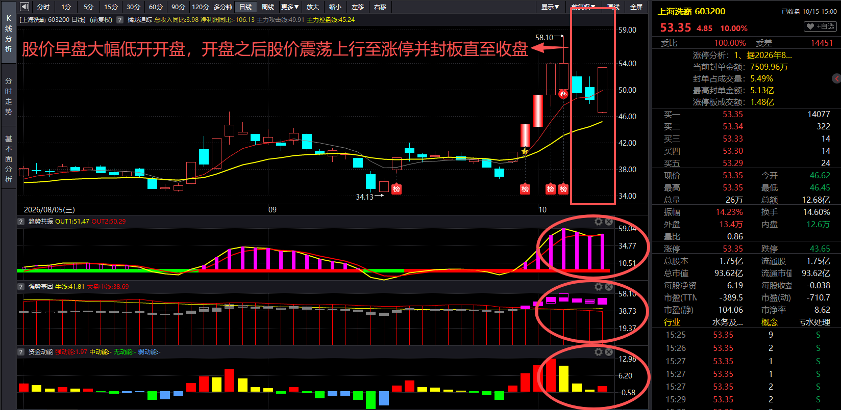Click the yellow star marker on the K-line
The width and height of the screenshot is (841, 410).
coord(525,151)
